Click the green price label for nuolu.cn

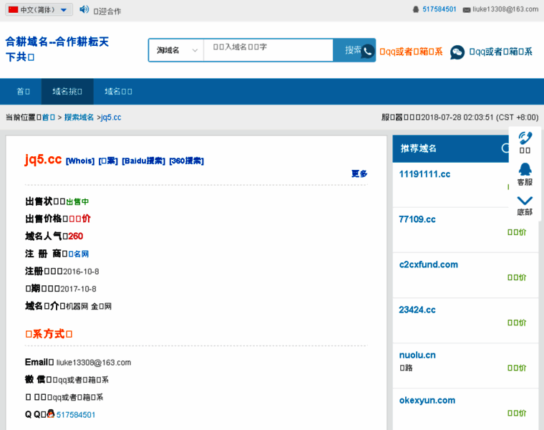point(517,368)
